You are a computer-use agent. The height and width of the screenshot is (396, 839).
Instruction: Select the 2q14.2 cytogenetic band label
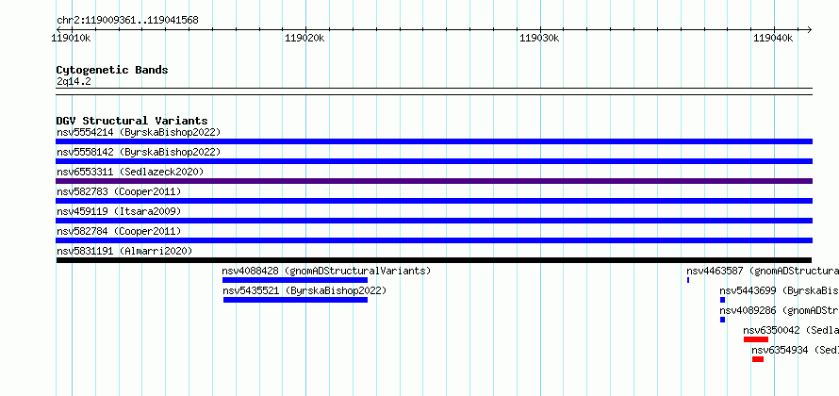point(74,81)
